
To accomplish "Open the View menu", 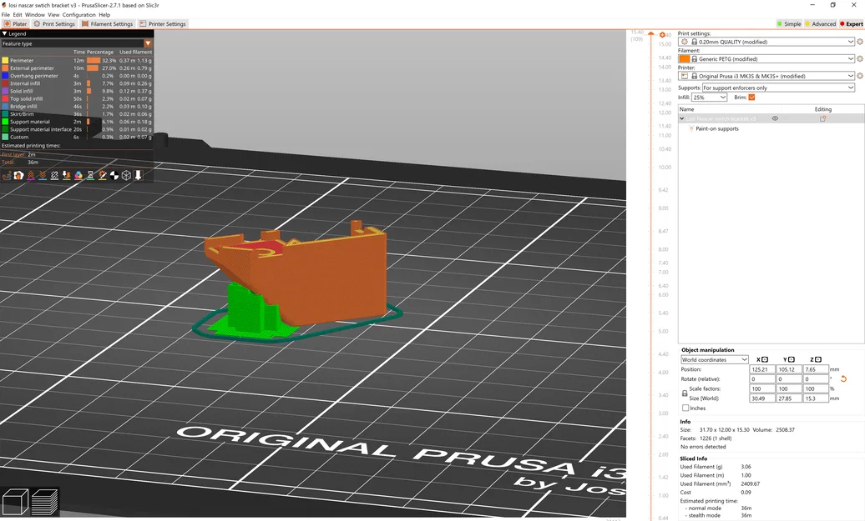I will tap(53, 15).
